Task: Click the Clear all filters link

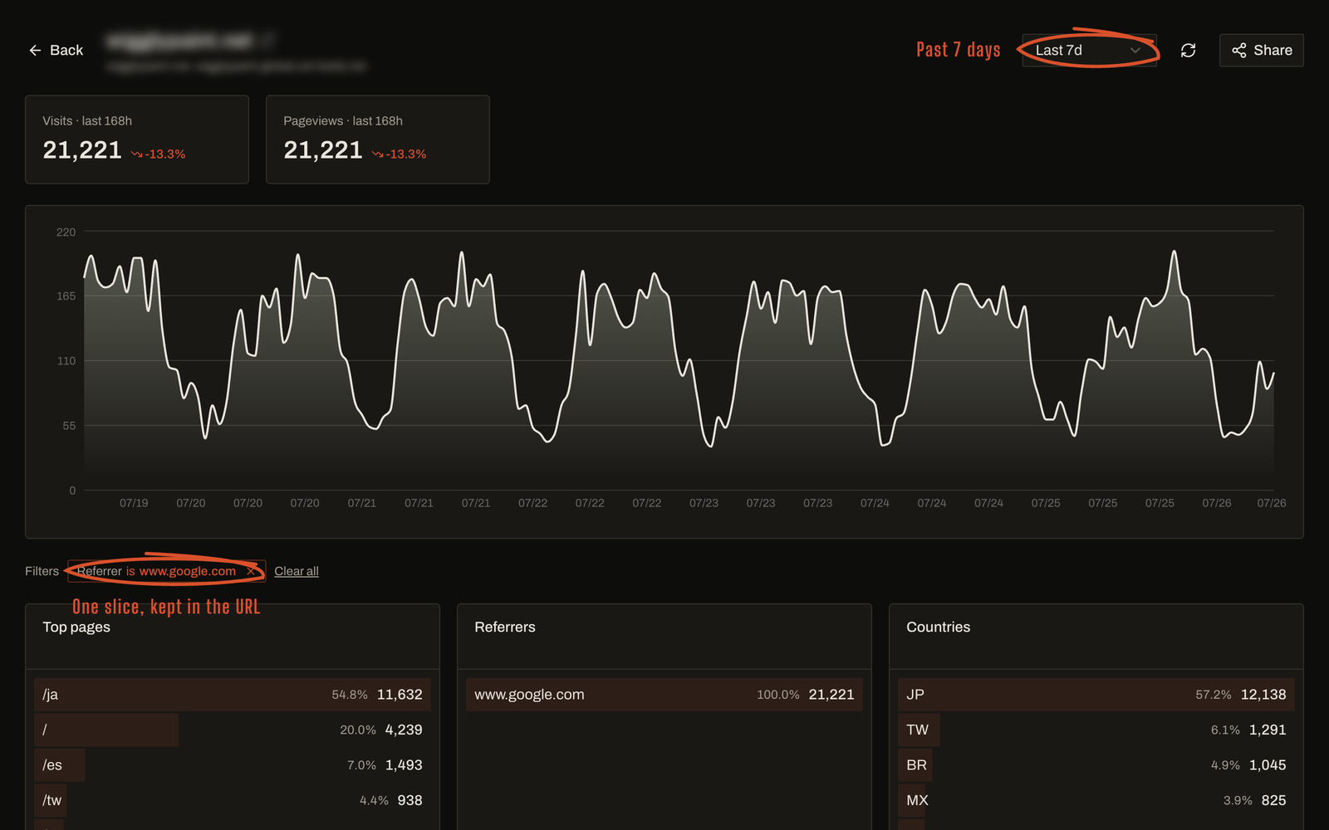Action: coord(297,571)
